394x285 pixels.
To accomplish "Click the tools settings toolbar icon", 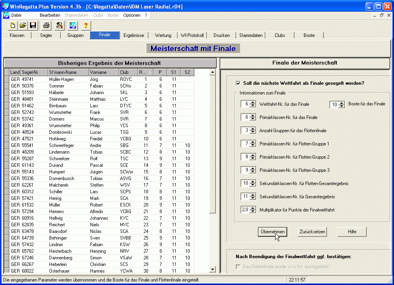I will click(59, 26).
